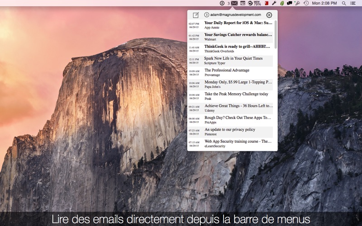Screen dimensions: 362x226
Task: Click sender name ThinkGeek Overlords
Action: (x=219, y=51)
